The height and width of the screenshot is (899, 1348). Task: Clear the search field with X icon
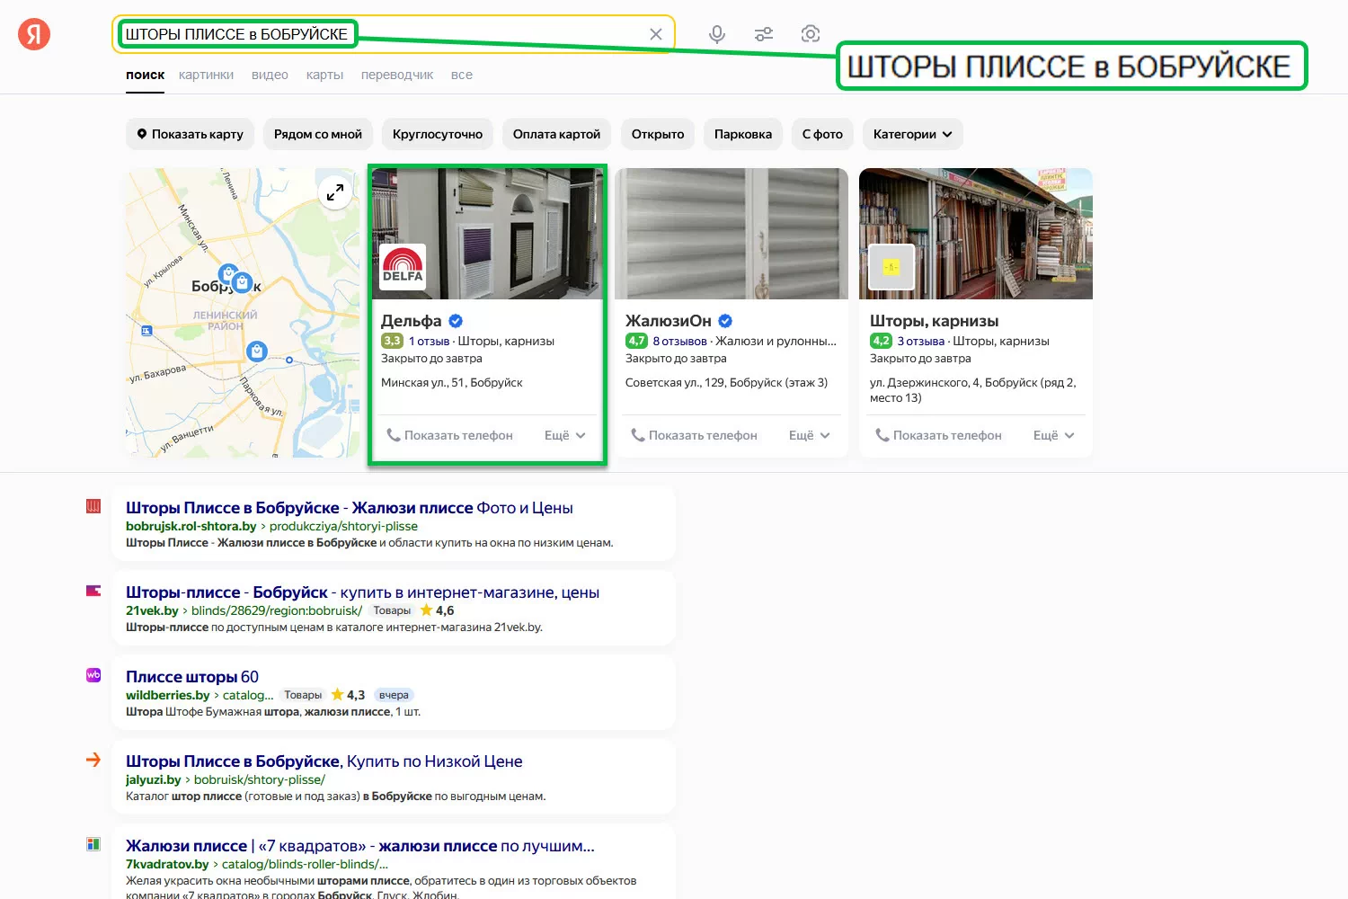[656, 34]
